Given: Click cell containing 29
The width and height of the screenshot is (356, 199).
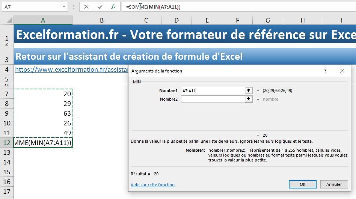Looking at the screenshot, I should 43,104.
